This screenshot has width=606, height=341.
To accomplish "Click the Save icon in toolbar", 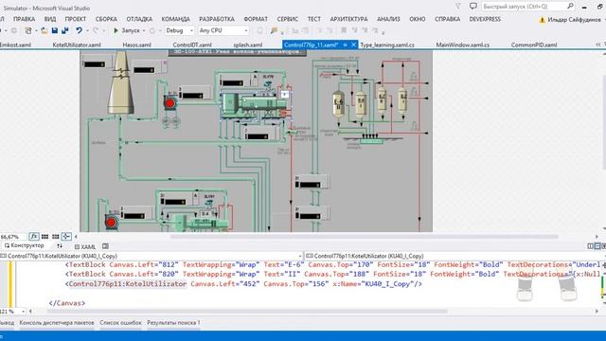I will point(55,30).
